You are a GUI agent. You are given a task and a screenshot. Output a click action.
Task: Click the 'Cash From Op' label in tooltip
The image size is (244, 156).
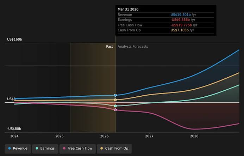[129, 30]
